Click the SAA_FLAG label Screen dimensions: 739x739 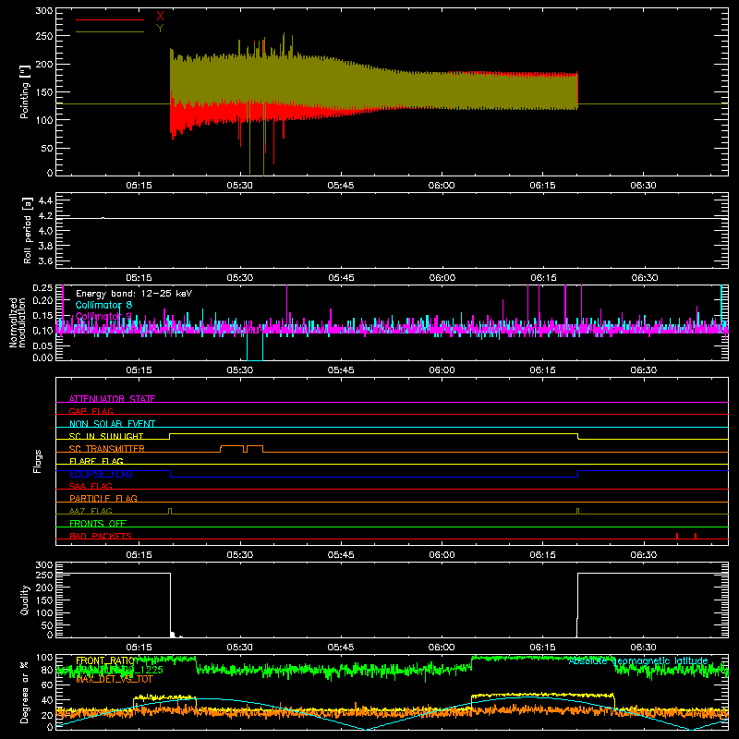pyautogui.click(x=91, y=486)
